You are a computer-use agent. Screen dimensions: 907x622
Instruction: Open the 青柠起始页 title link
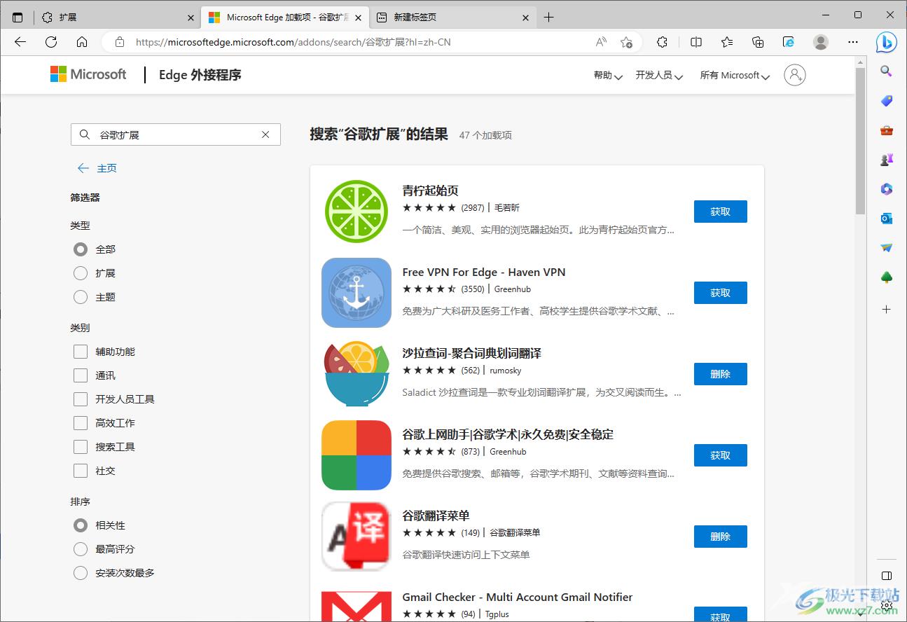tap(430, 191)
